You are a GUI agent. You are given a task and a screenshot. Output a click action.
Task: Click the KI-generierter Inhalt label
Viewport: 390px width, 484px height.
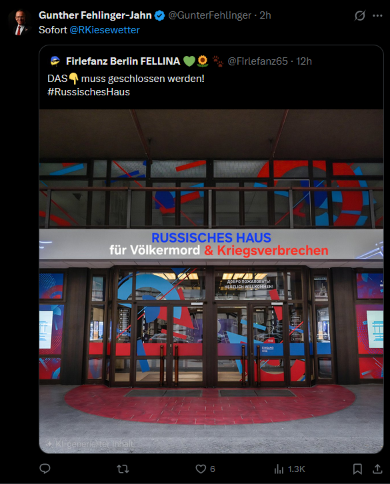tap(90, 444)
